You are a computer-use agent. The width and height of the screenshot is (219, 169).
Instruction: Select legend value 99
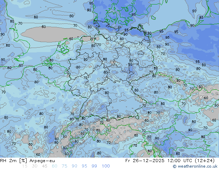94,166
